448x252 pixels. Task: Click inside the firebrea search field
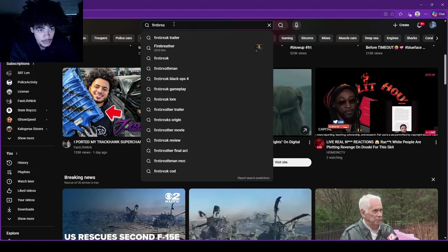(x=207, y=25)
